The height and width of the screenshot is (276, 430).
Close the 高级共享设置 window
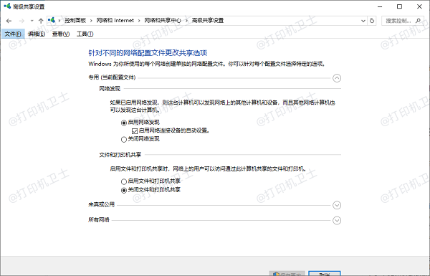click(x=419, y=6)
